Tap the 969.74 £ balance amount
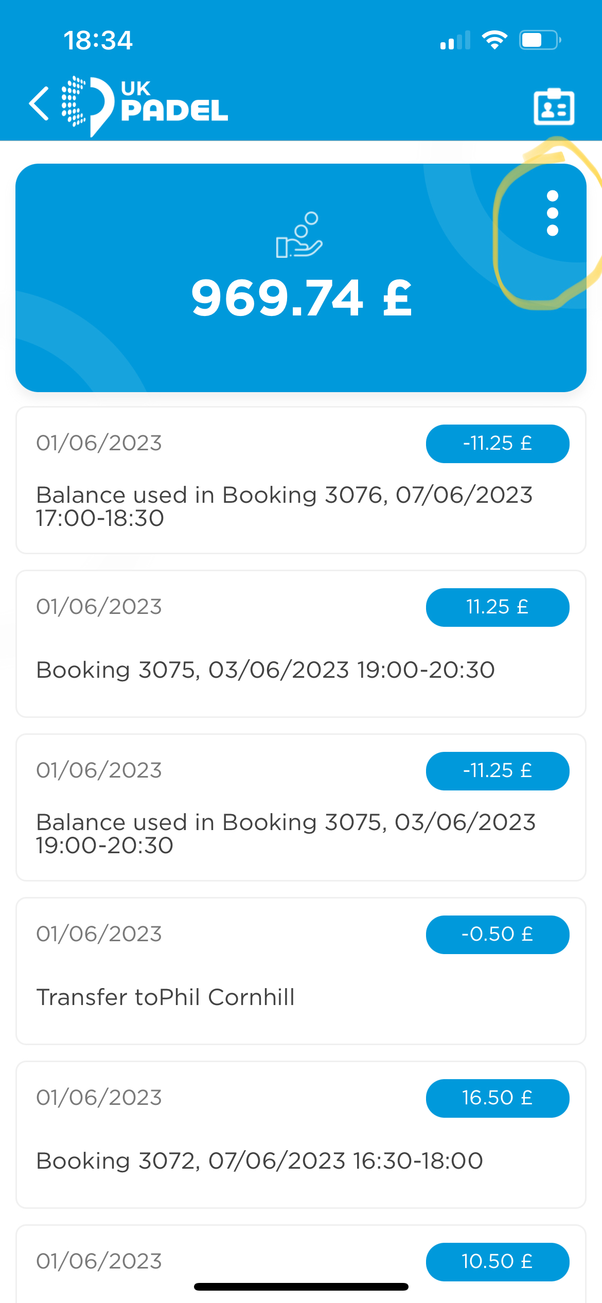602x1303 pixels. (302, 298)
